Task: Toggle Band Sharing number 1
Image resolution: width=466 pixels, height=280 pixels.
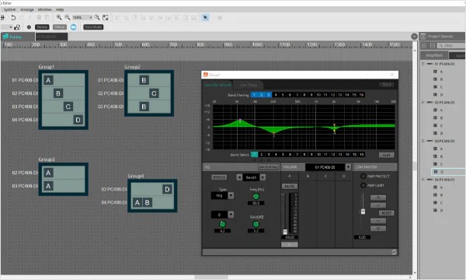Action: click(254, 95)
